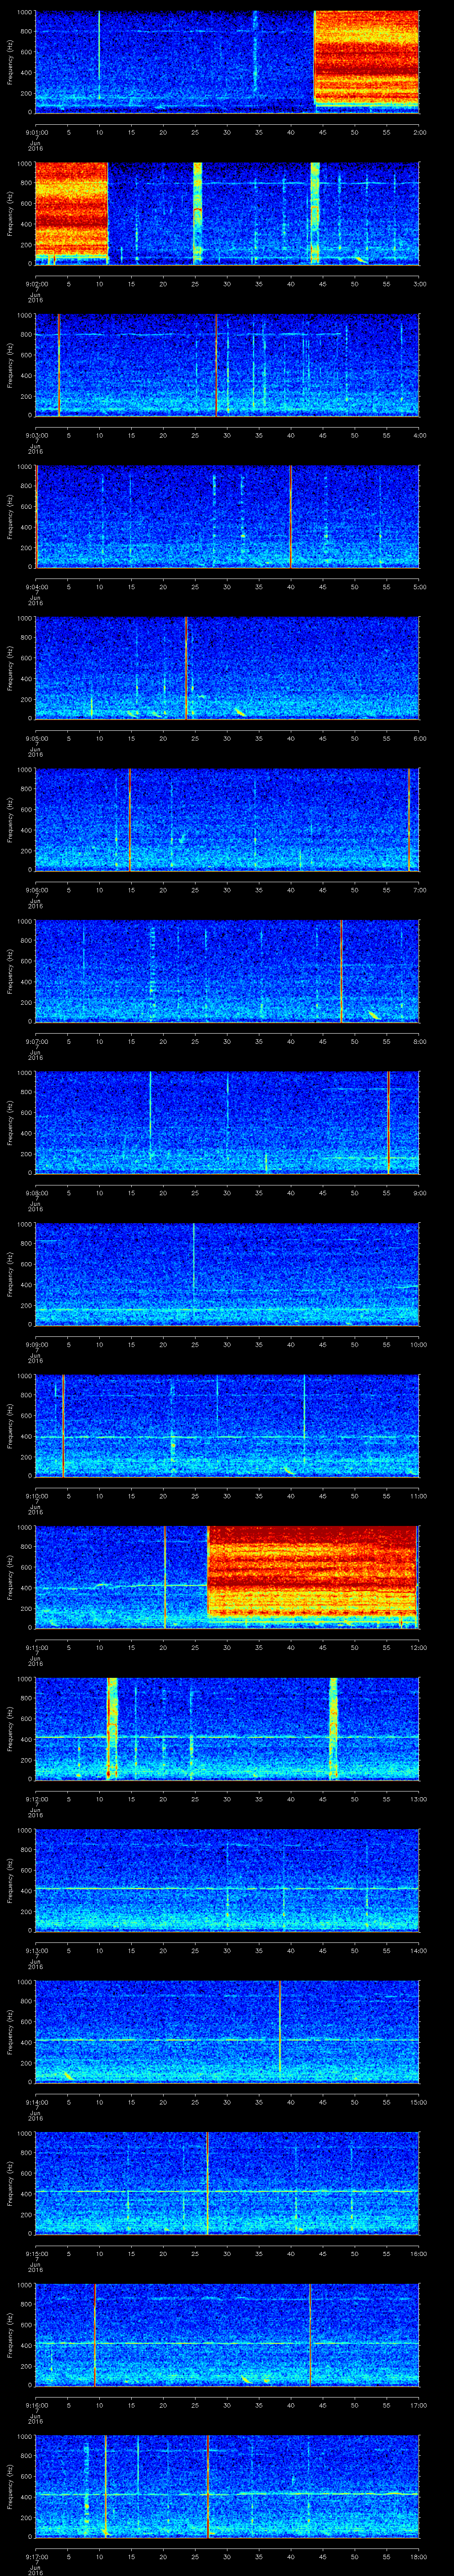Click the 3:00 end time label
Viewport: 454px width, 2576px height.
(419, 284)
